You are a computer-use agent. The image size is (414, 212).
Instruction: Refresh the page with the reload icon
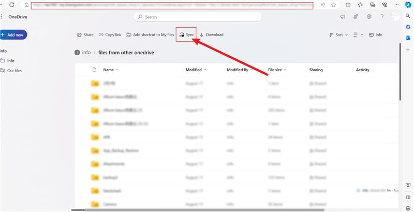click(x=11, y=5)
